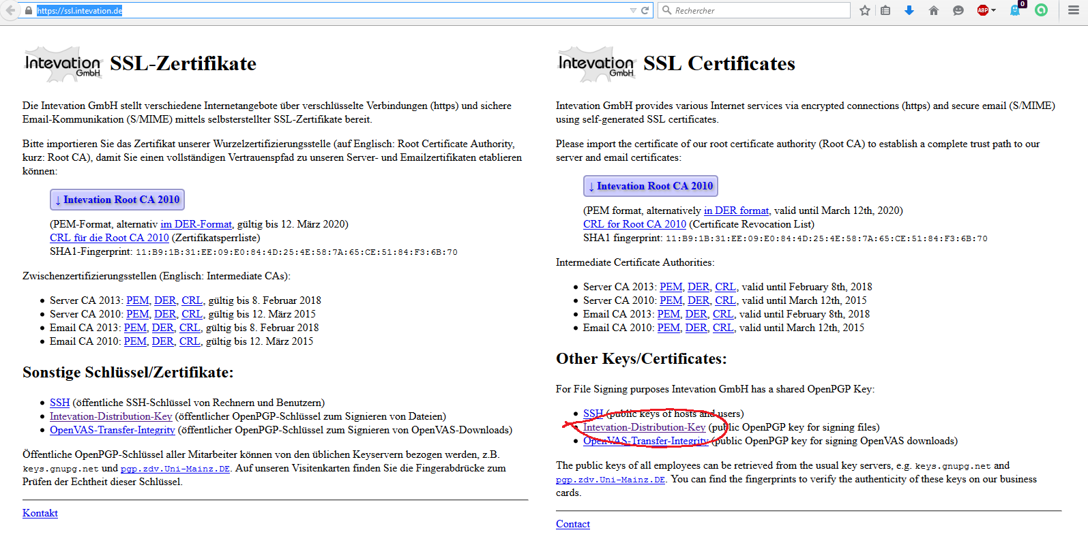Open OpenVAS-Transfer-Integrity link in English section
This screenshot has width=1088, height=558.
[646, 441]
